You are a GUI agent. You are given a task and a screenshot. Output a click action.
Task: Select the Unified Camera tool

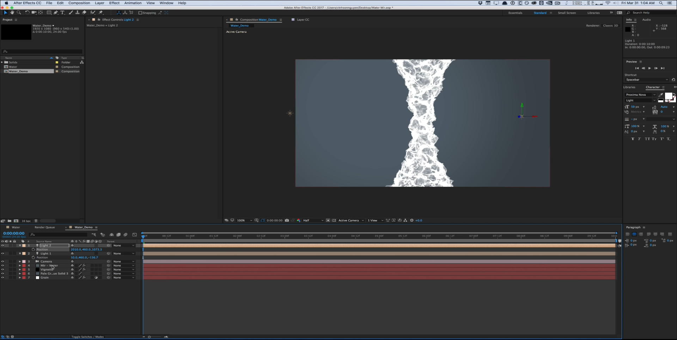click(34, 13)
